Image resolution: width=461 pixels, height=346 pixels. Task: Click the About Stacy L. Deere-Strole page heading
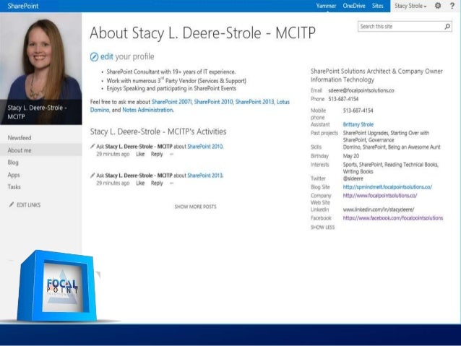[x=203, y=33]
